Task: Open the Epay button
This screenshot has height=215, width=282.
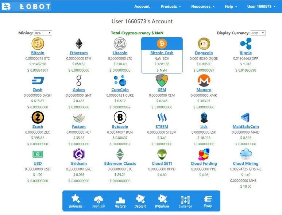Action: pyautogui.click(x=208, y=202)
